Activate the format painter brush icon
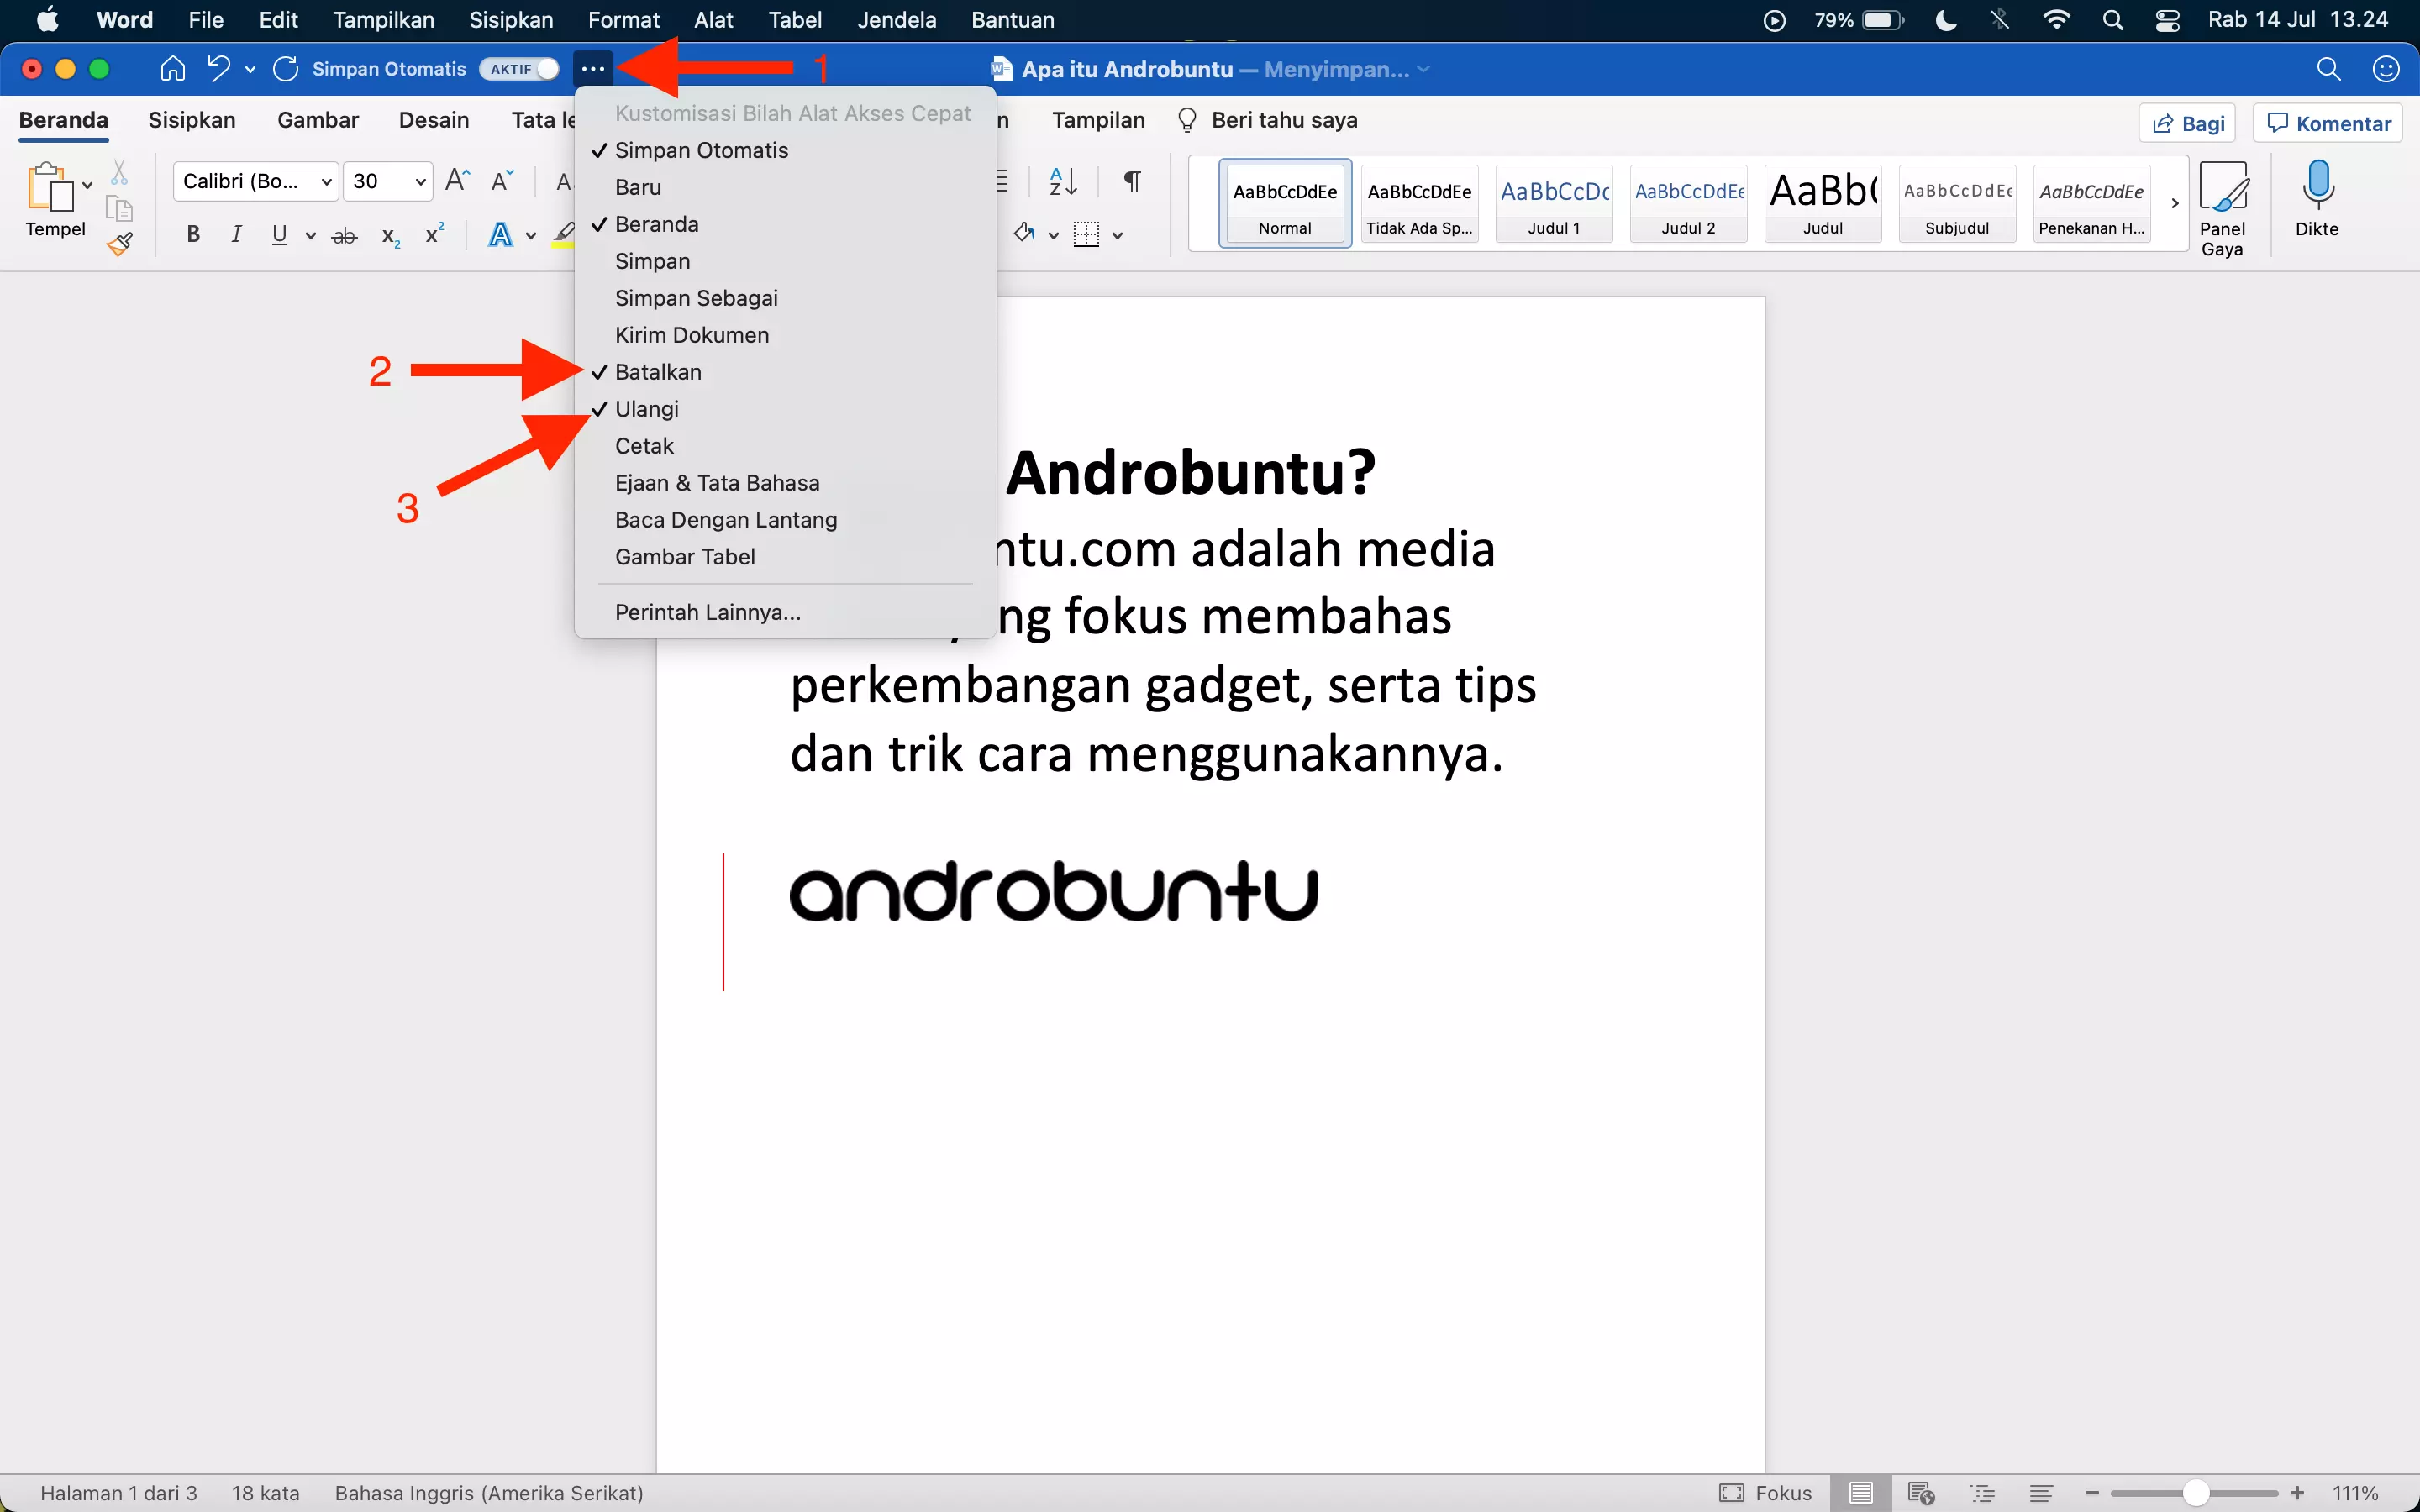2420x1512 pixels. (119, 243)
